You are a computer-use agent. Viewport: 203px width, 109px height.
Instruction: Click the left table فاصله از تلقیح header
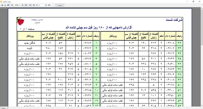pyautogui.click(x=60, y=36)
